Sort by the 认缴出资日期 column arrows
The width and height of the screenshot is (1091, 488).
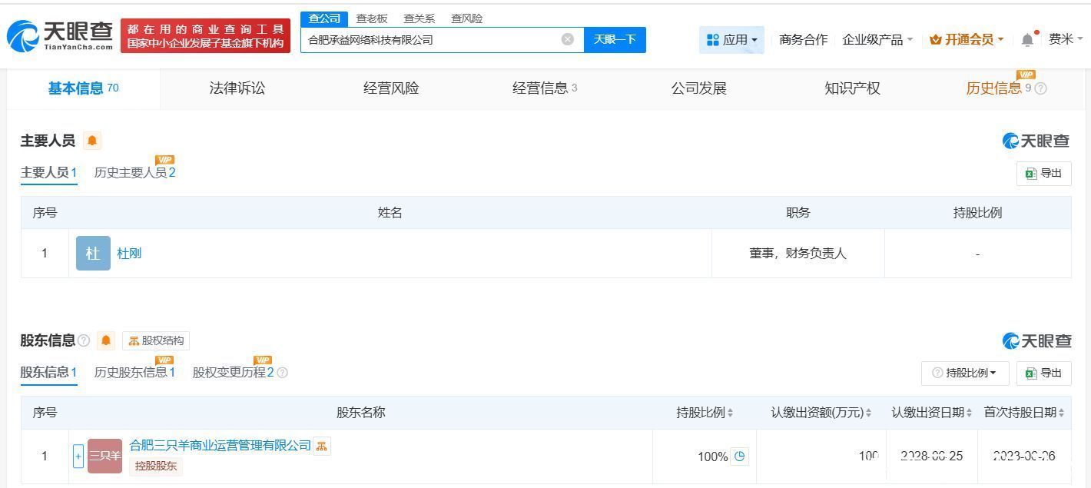(x=969, y=413)
